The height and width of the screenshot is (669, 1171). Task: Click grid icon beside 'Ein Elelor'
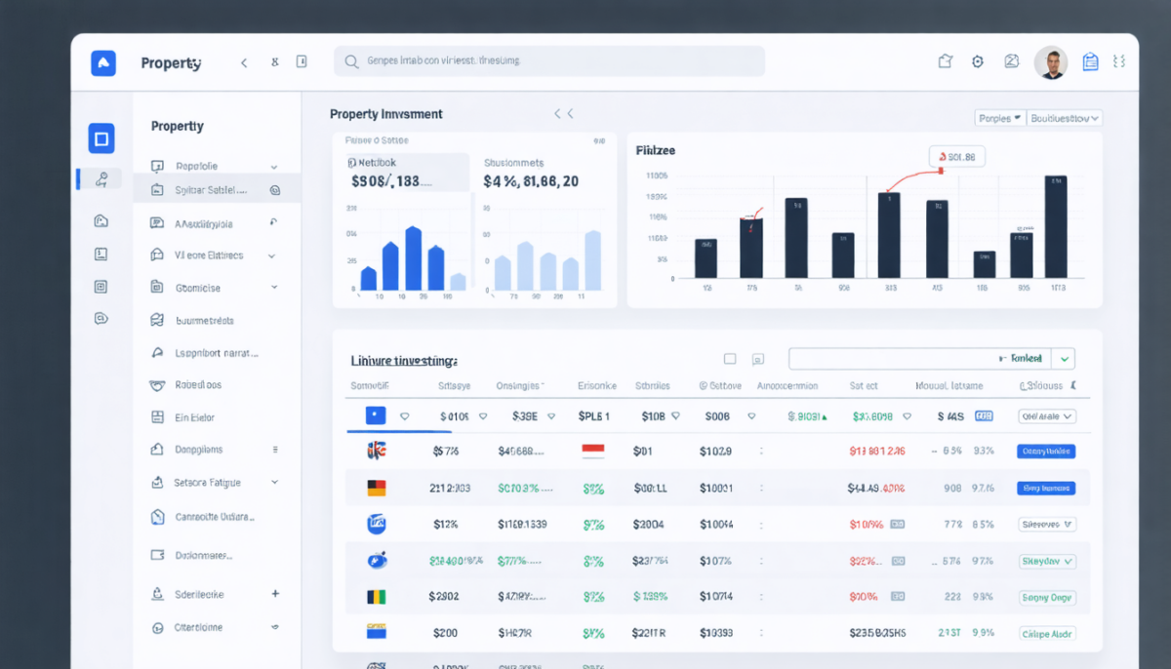[157, 417]
